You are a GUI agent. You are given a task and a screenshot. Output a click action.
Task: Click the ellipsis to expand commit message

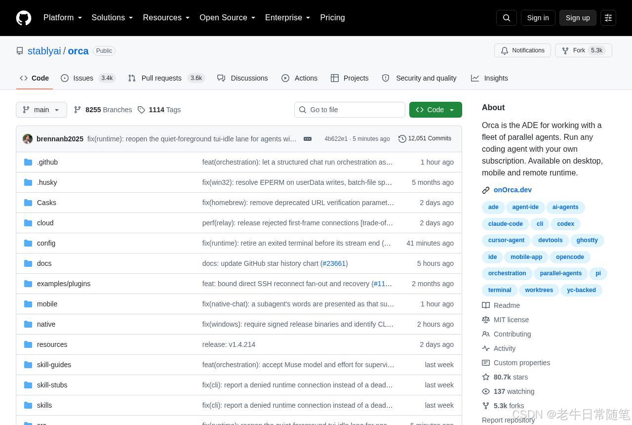(308, 139)
